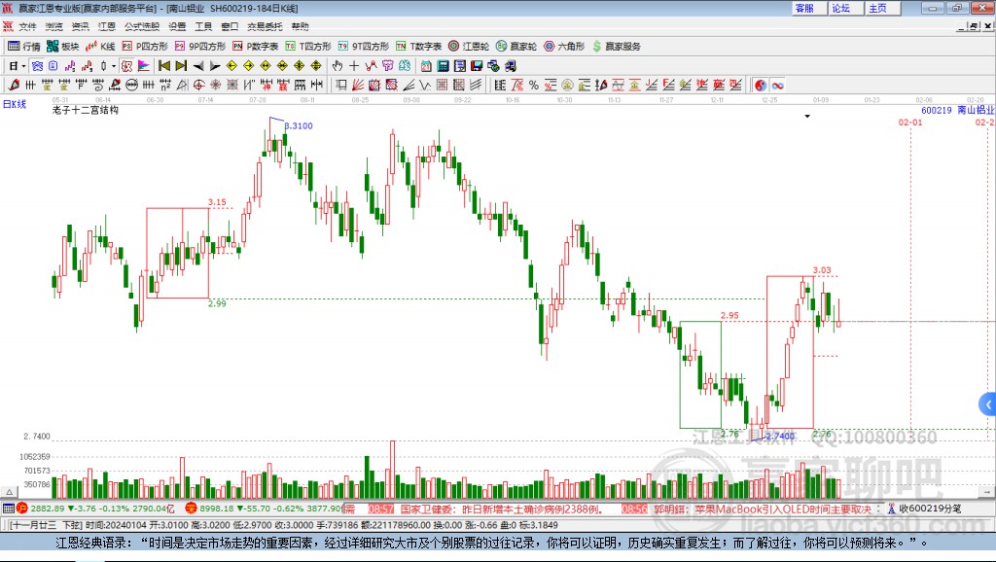
Task: Click the up arrow at volume panel corner
Action: coord(9,492)
